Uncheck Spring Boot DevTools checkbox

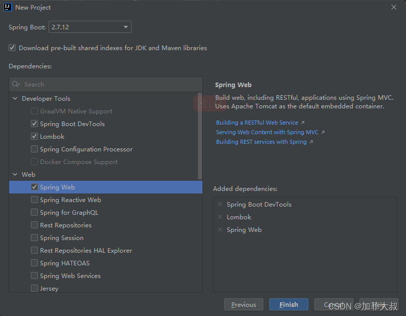tap(34, 124)
